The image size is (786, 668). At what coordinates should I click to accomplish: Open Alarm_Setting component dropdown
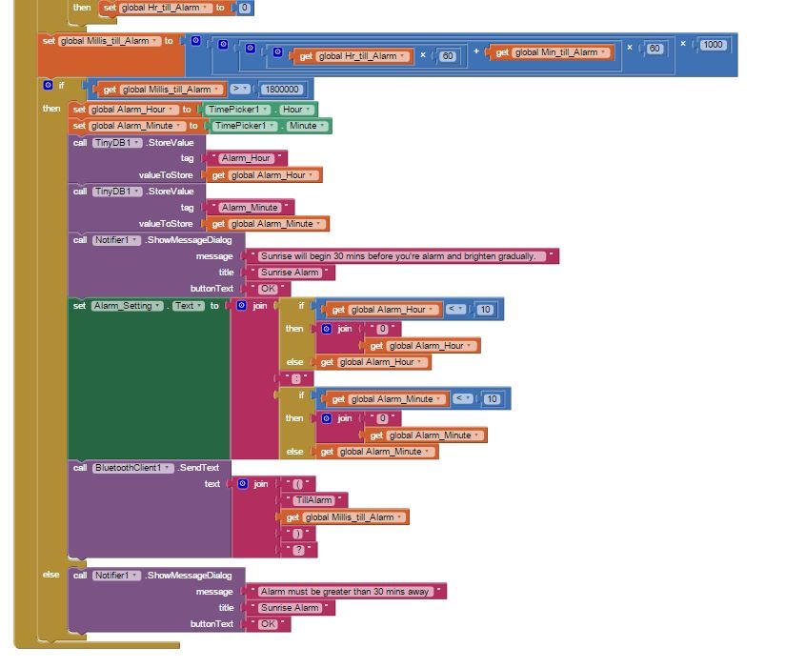click(128, 306)
